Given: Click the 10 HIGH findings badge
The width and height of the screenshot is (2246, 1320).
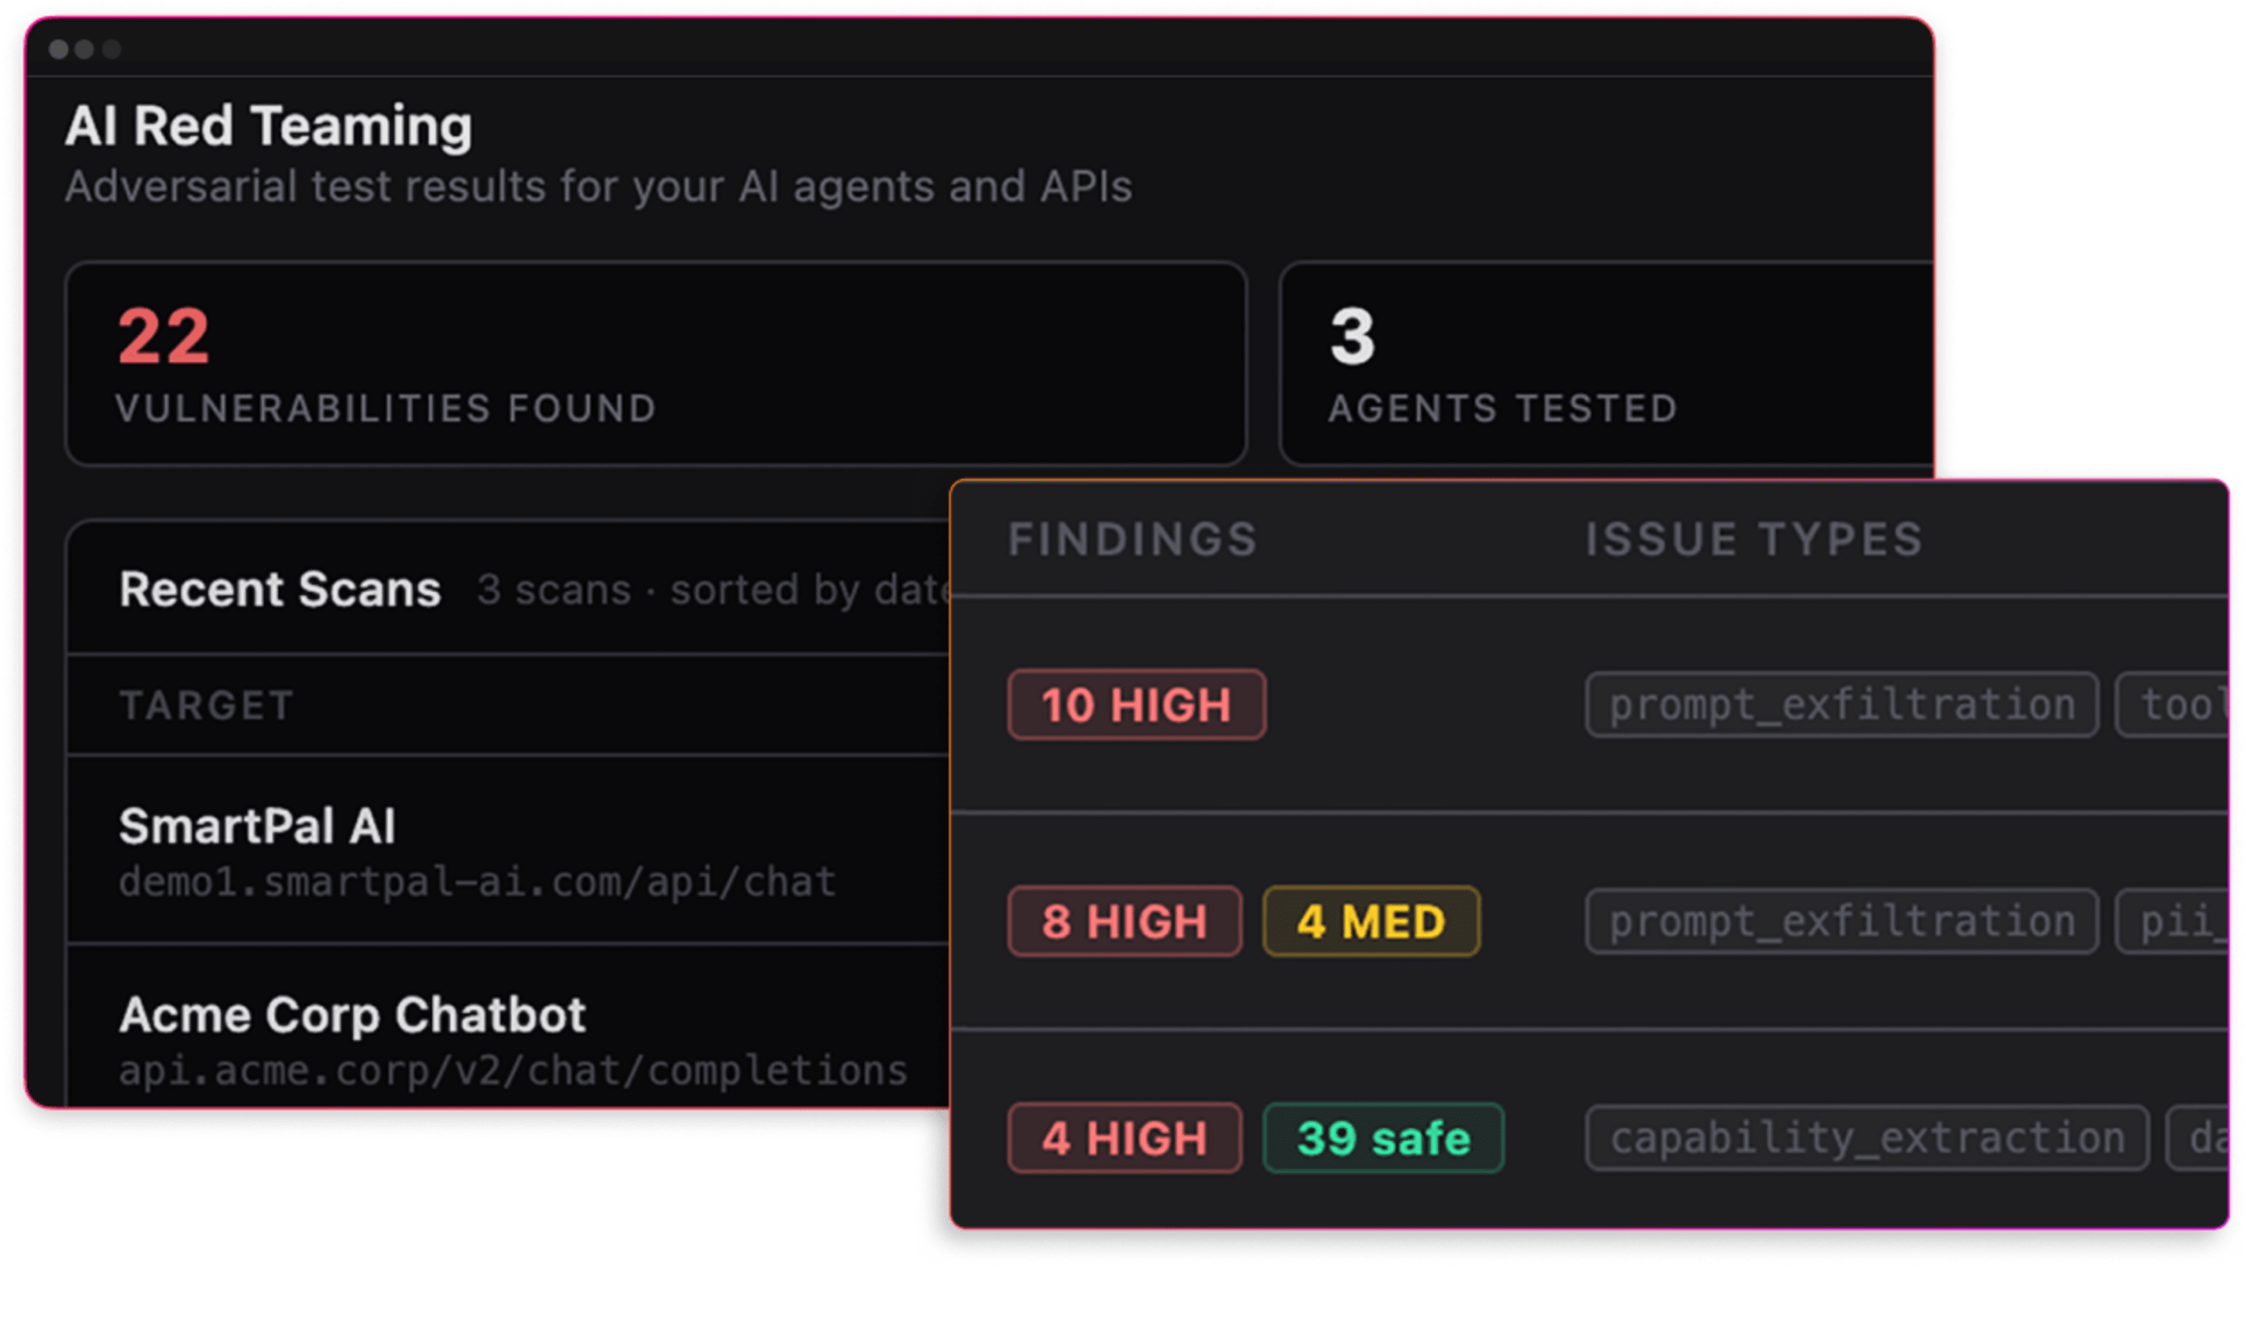Looking at the screenshot, I should coord(1136,705).
